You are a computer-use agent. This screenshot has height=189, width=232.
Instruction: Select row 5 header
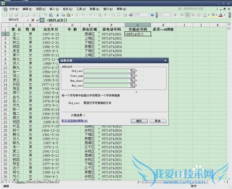pyautogui.click(x=5, y=47)
